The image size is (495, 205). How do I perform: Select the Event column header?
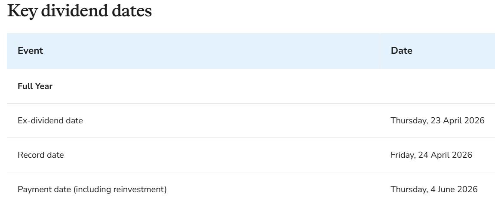[30, 51]
